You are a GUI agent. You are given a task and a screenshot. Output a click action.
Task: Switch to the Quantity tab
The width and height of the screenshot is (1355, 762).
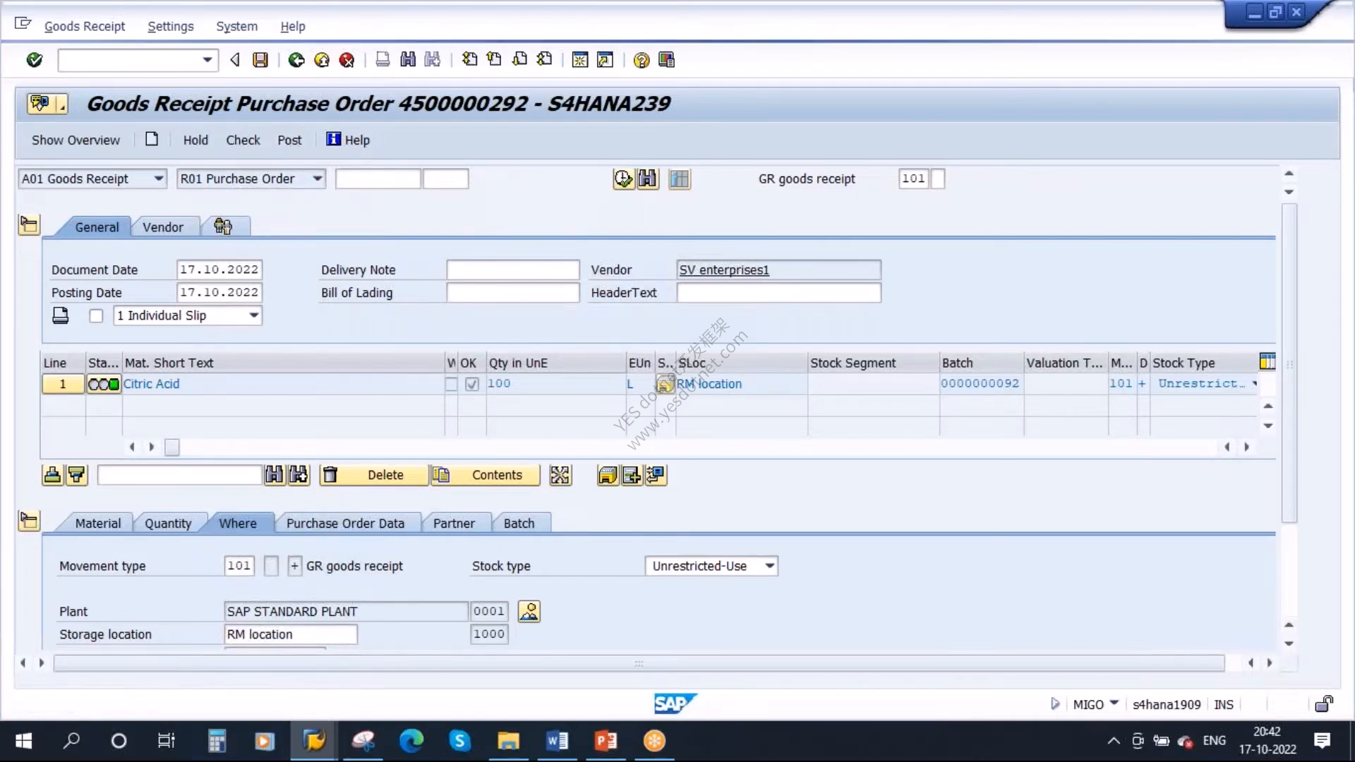coord(168,524)
